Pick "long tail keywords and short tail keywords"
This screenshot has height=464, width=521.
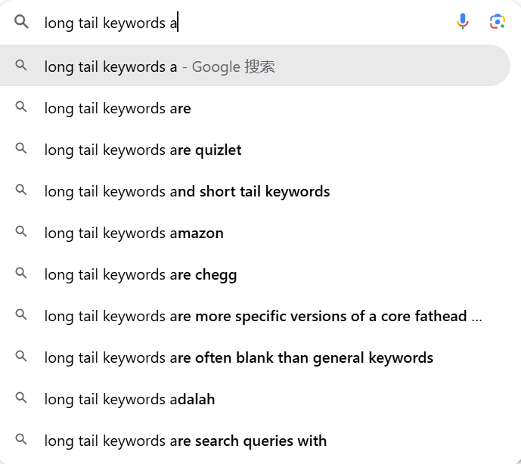187,192
